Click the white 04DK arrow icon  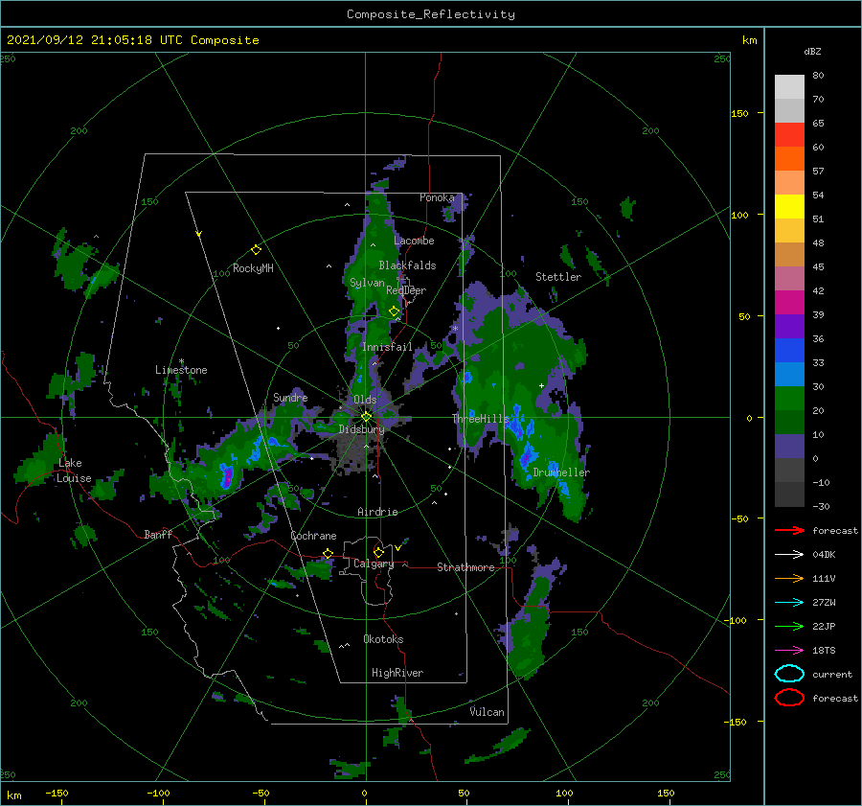[x=789, y=555]
